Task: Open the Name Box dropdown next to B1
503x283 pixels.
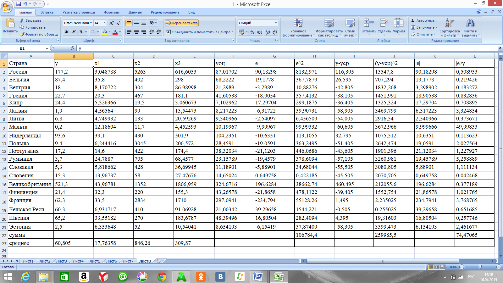Action: click(x=47, y=48)
